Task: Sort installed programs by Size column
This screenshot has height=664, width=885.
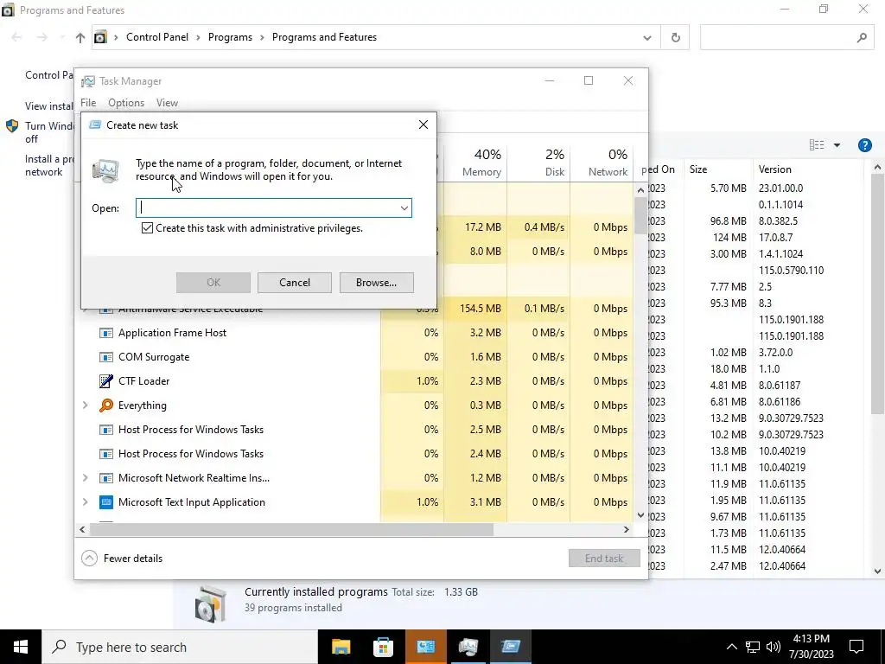Action: (718, 169)
